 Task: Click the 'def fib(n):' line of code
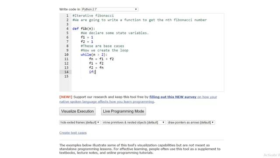tap(84, 29)
